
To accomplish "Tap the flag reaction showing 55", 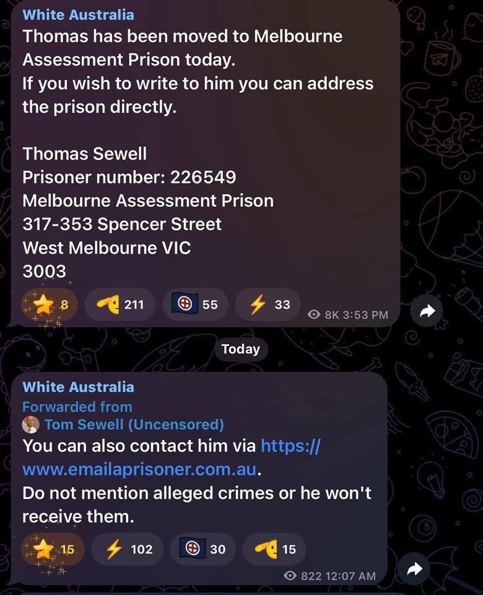I will click(x=195, y=304).
